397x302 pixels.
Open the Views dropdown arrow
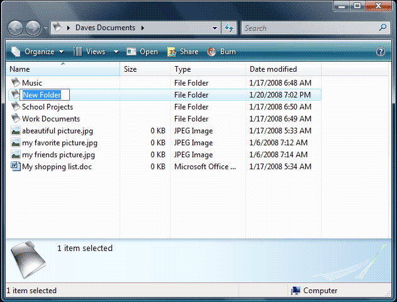click(x=116, y=52)
